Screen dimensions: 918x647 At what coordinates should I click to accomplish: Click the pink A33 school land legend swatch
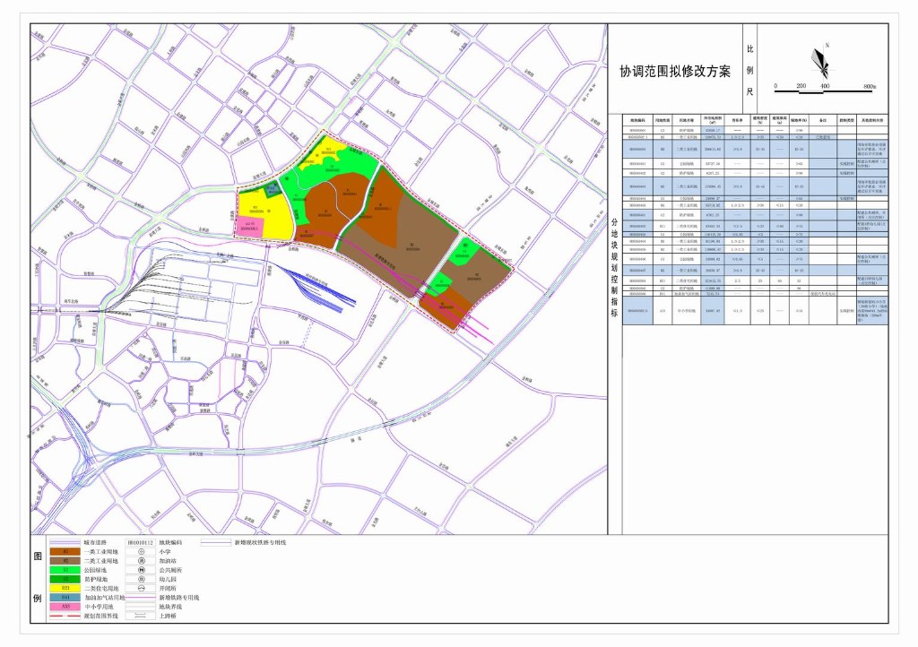tap(65, 608)
